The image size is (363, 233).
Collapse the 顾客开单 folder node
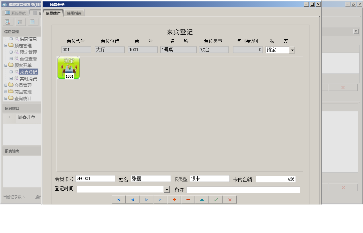point(6,65)
